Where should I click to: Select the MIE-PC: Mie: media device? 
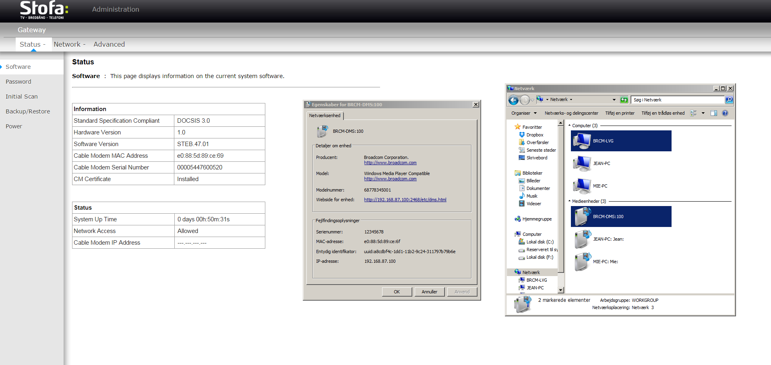621,262
